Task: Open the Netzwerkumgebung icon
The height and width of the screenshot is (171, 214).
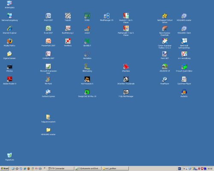Action: point(9,16)
